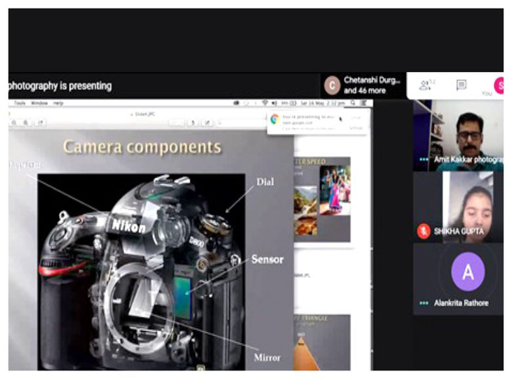Click the volume icon in menu bar

274,103
